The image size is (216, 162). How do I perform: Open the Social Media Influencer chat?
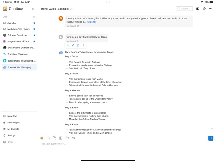[19, 60]
